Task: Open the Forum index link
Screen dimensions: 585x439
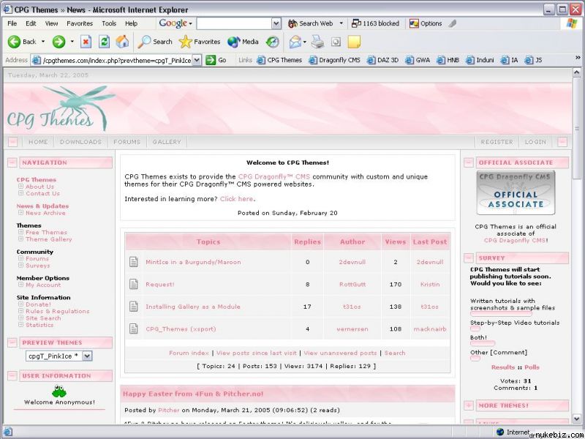Action: pyautogui.click(x=189, y=353)
